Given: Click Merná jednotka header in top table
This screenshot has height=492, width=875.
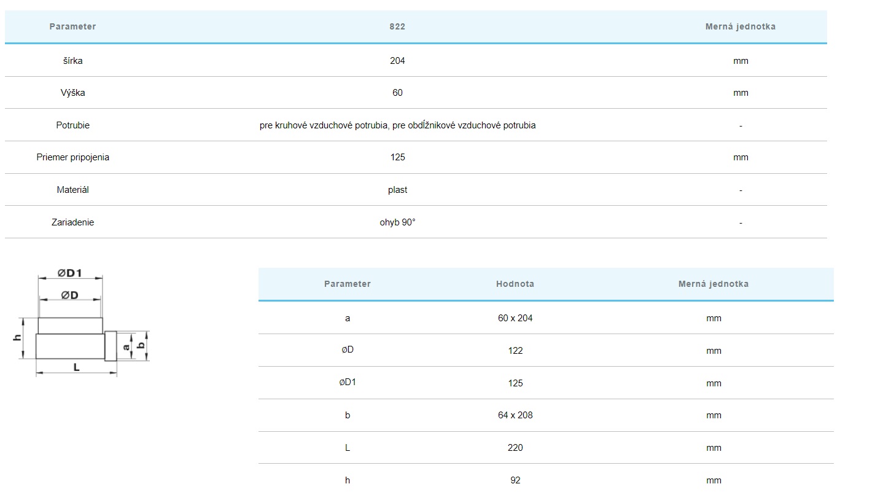Looking at the screenshot, I should tap(740, 26).
